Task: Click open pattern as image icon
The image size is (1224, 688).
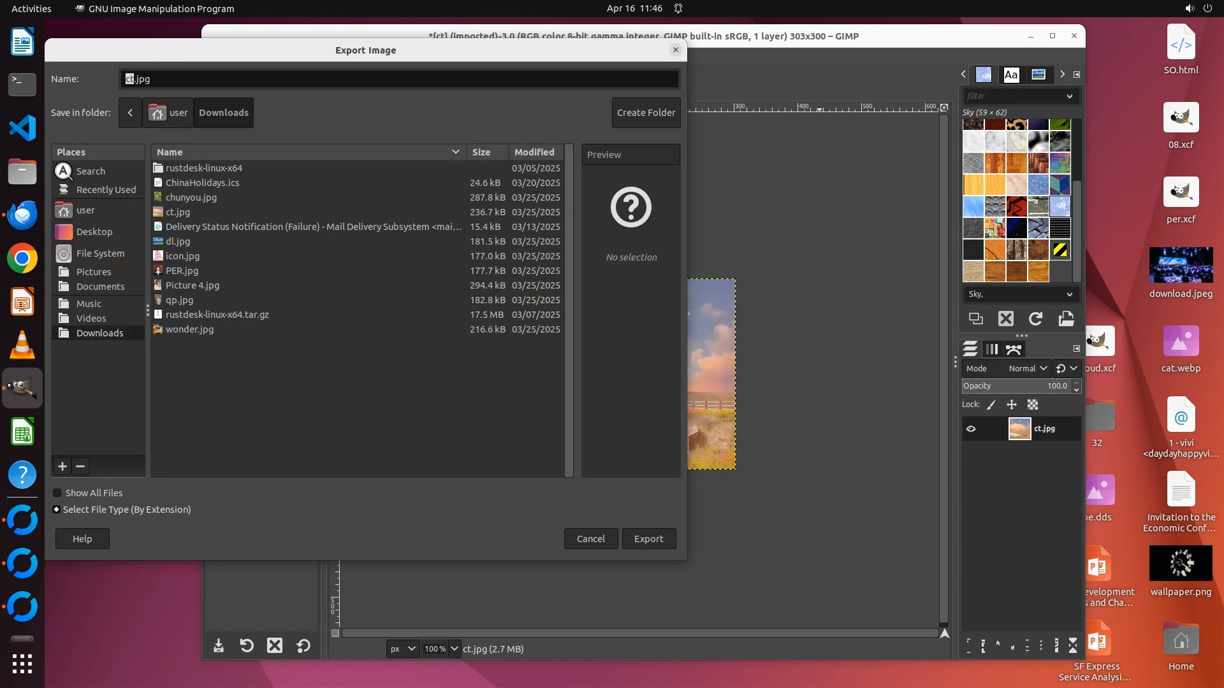Action: pos(1066,319)
